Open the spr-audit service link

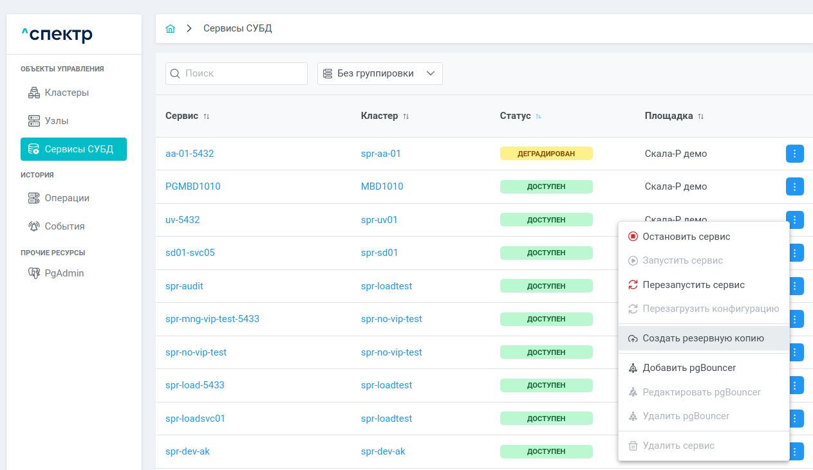click(184, 286)
